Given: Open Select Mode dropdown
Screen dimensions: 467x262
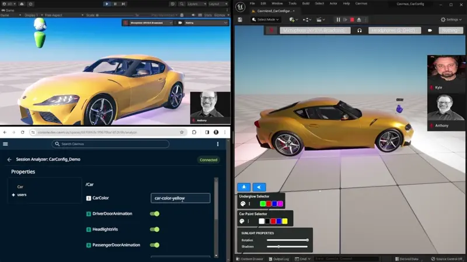Looking at the screenshot, I should (x=266, y=20).
